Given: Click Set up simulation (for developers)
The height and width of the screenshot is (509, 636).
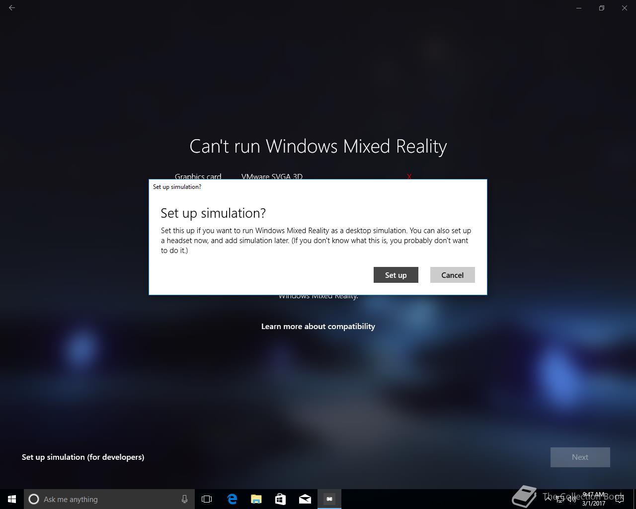Looking at the screenshot, I should 83,457.
